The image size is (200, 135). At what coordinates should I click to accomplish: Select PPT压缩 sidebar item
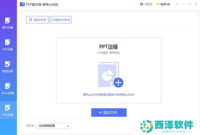point(8,110)
